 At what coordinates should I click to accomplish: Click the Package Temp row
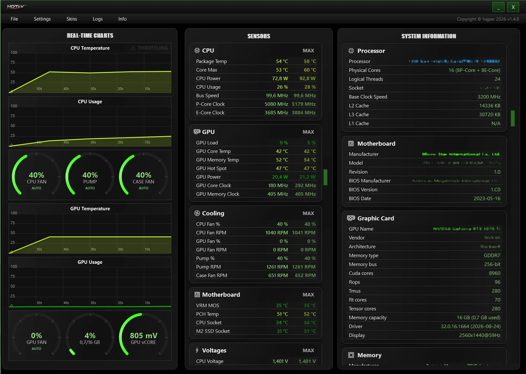[256, 61]
